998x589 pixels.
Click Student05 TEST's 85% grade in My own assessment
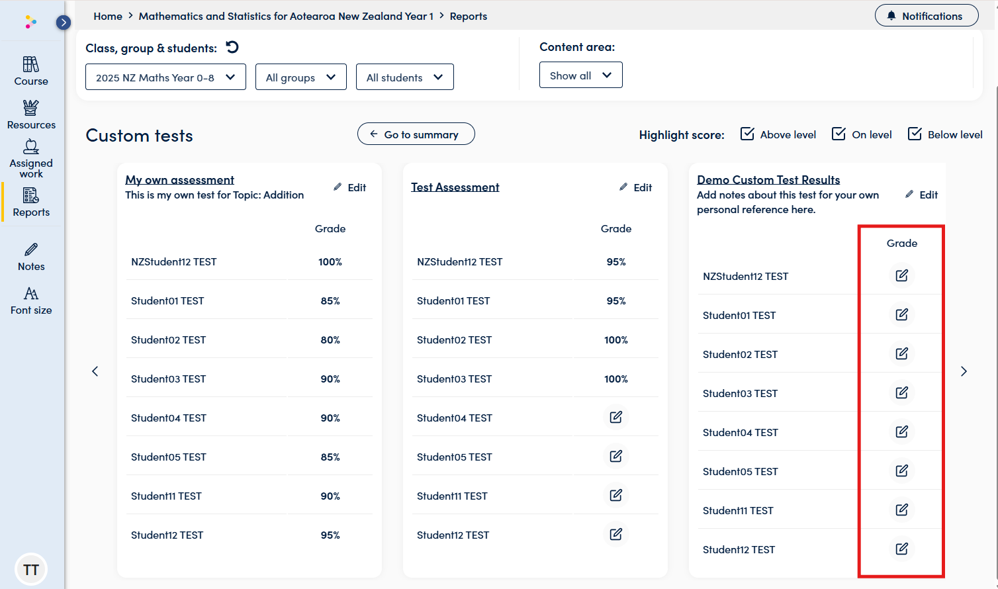[330, 457]
